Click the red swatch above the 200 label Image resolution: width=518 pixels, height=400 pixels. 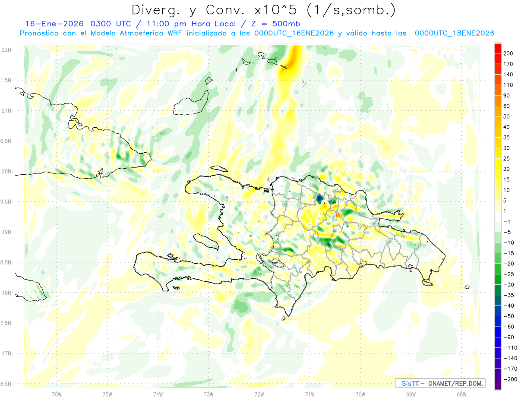click(x=498, y=48)
